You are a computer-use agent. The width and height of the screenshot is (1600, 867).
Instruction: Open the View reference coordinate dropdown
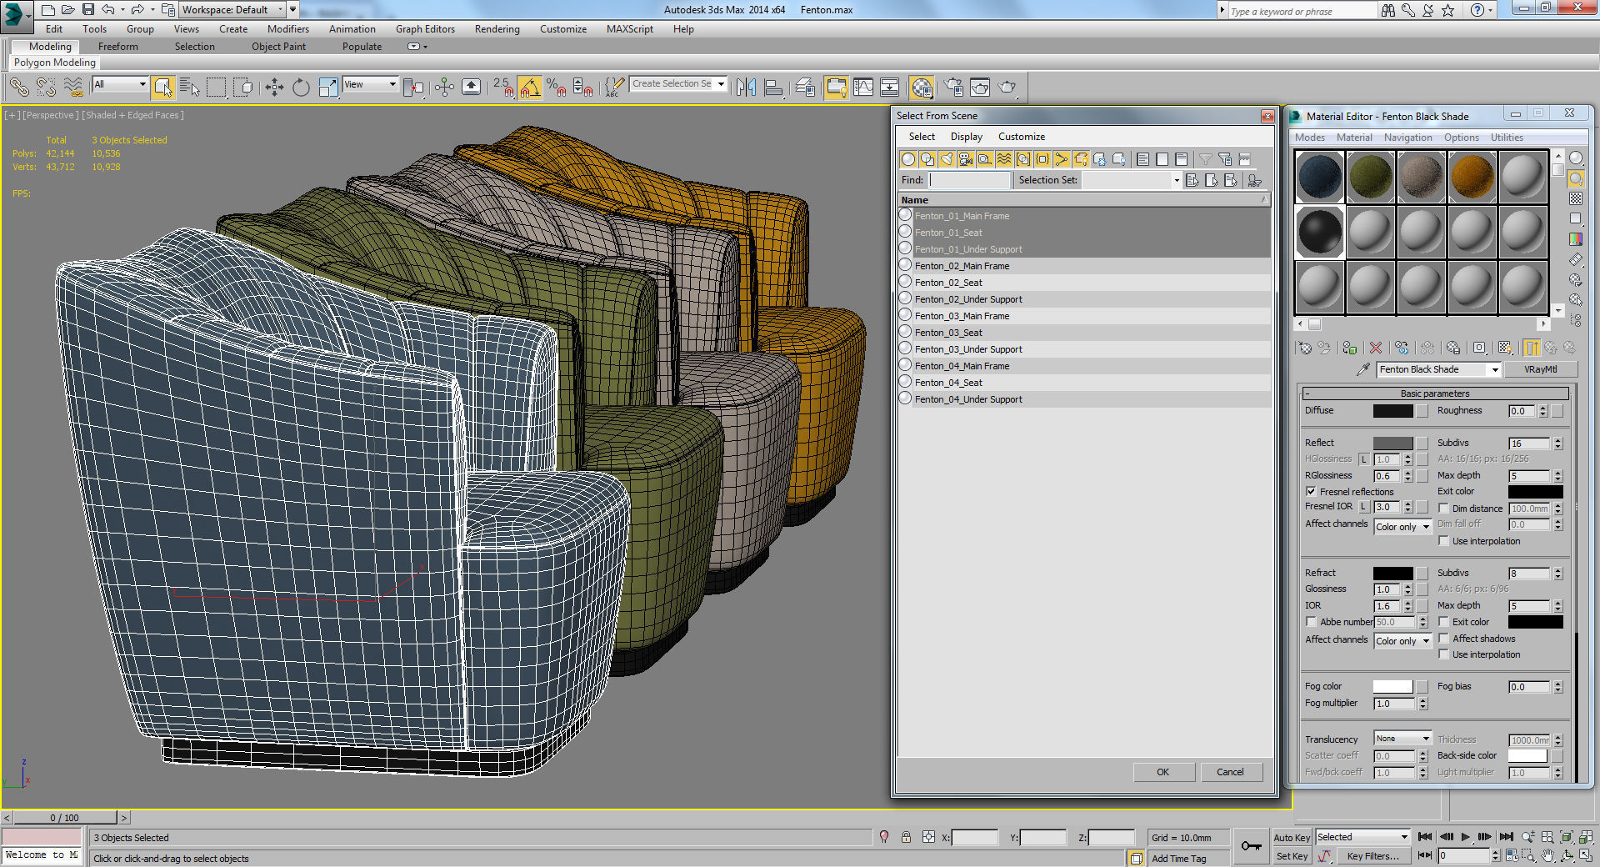coord(370,84)
